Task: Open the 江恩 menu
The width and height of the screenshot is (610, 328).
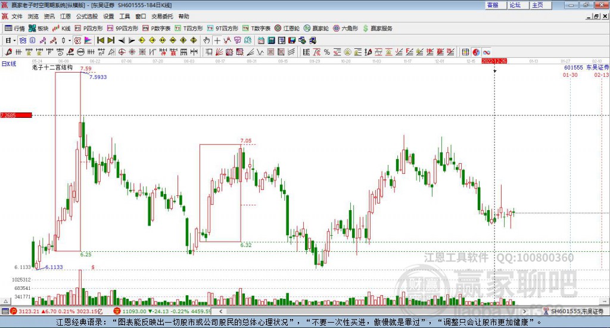Action: (66, 16)
